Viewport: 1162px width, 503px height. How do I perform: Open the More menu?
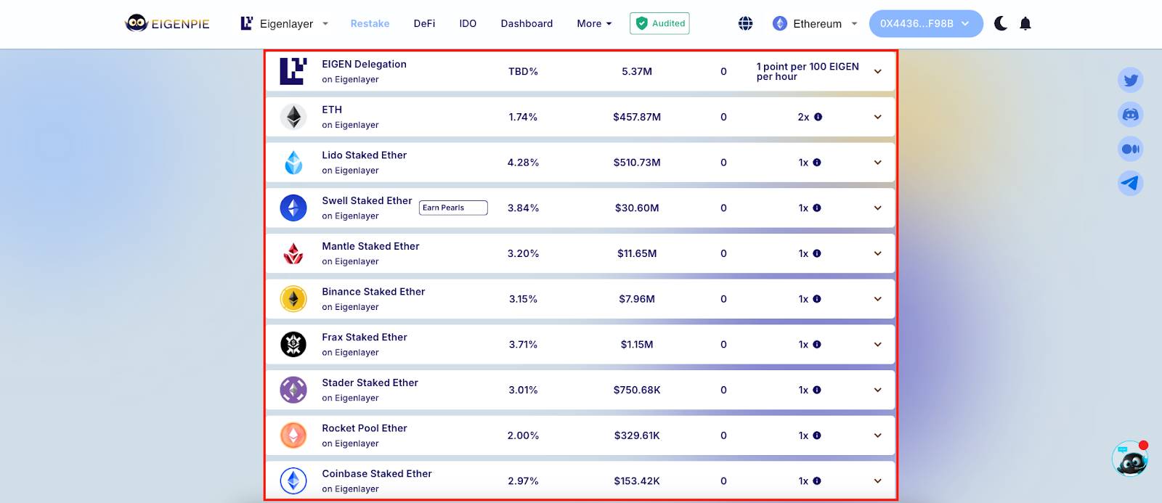click(x=594, y=23)
